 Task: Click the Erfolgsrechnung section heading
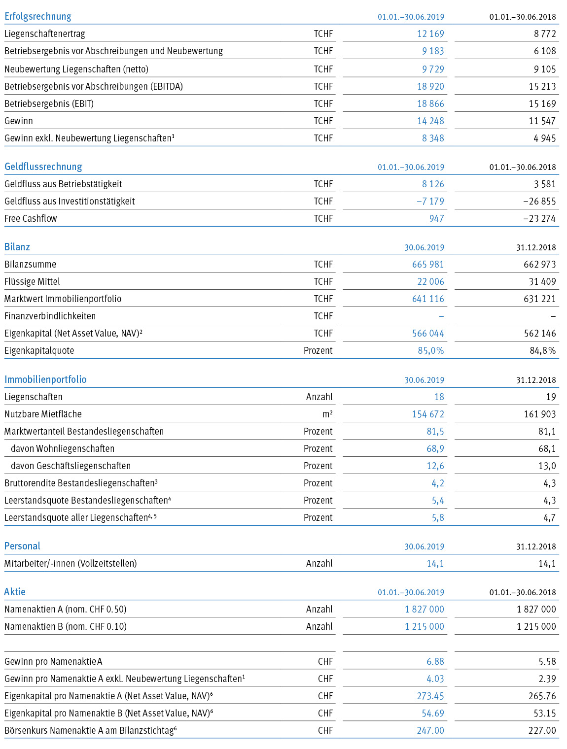(x=38, y=16)
